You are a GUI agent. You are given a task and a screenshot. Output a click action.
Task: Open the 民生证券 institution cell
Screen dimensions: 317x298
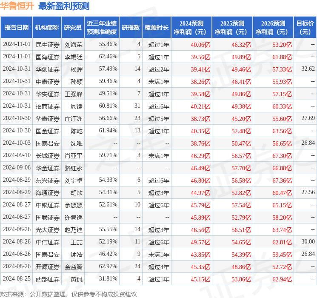(x=47, y=44)
